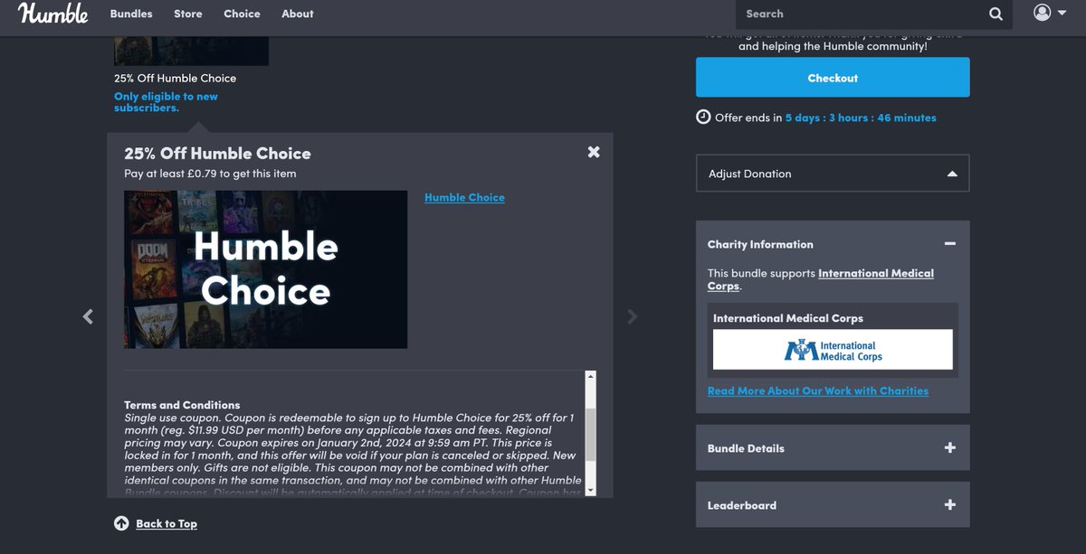Click the Humble logo

pyautogui.click(x=53, y=14)
